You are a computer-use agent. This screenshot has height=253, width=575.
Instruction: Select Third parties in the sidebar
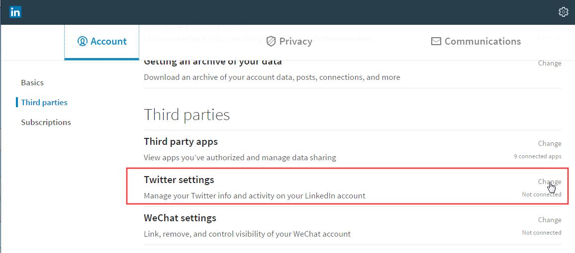coord(44,102)
